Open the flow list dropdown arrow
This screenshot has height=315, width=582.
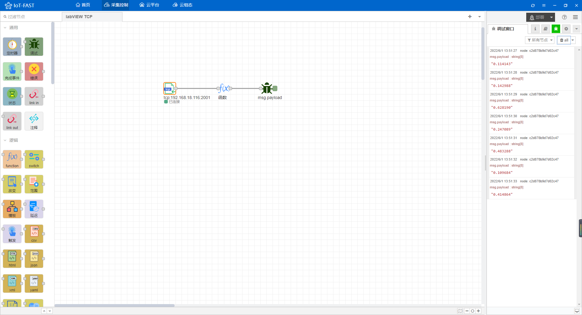click(x=480, y=17)
